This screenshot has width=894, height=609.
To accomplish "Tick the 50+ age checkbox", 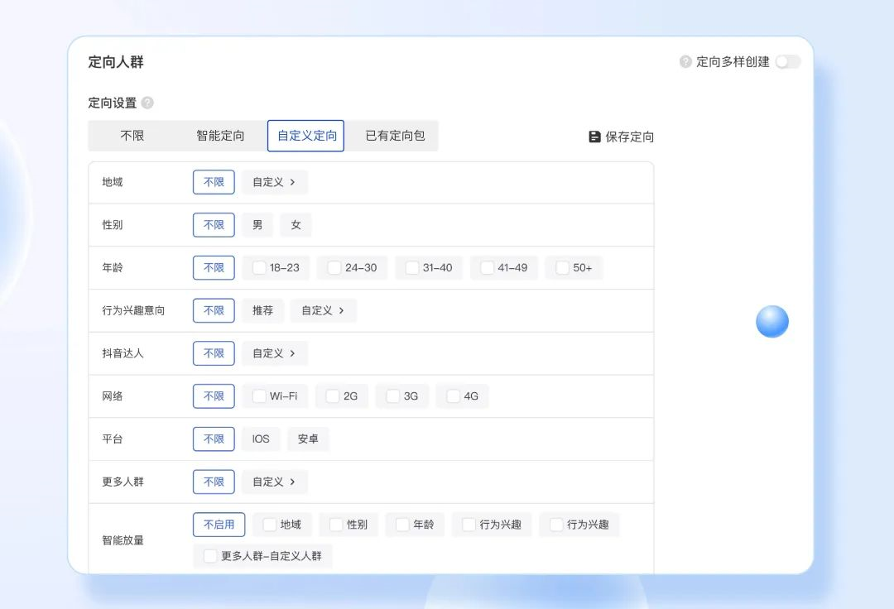I will click(x=563, y=267).
